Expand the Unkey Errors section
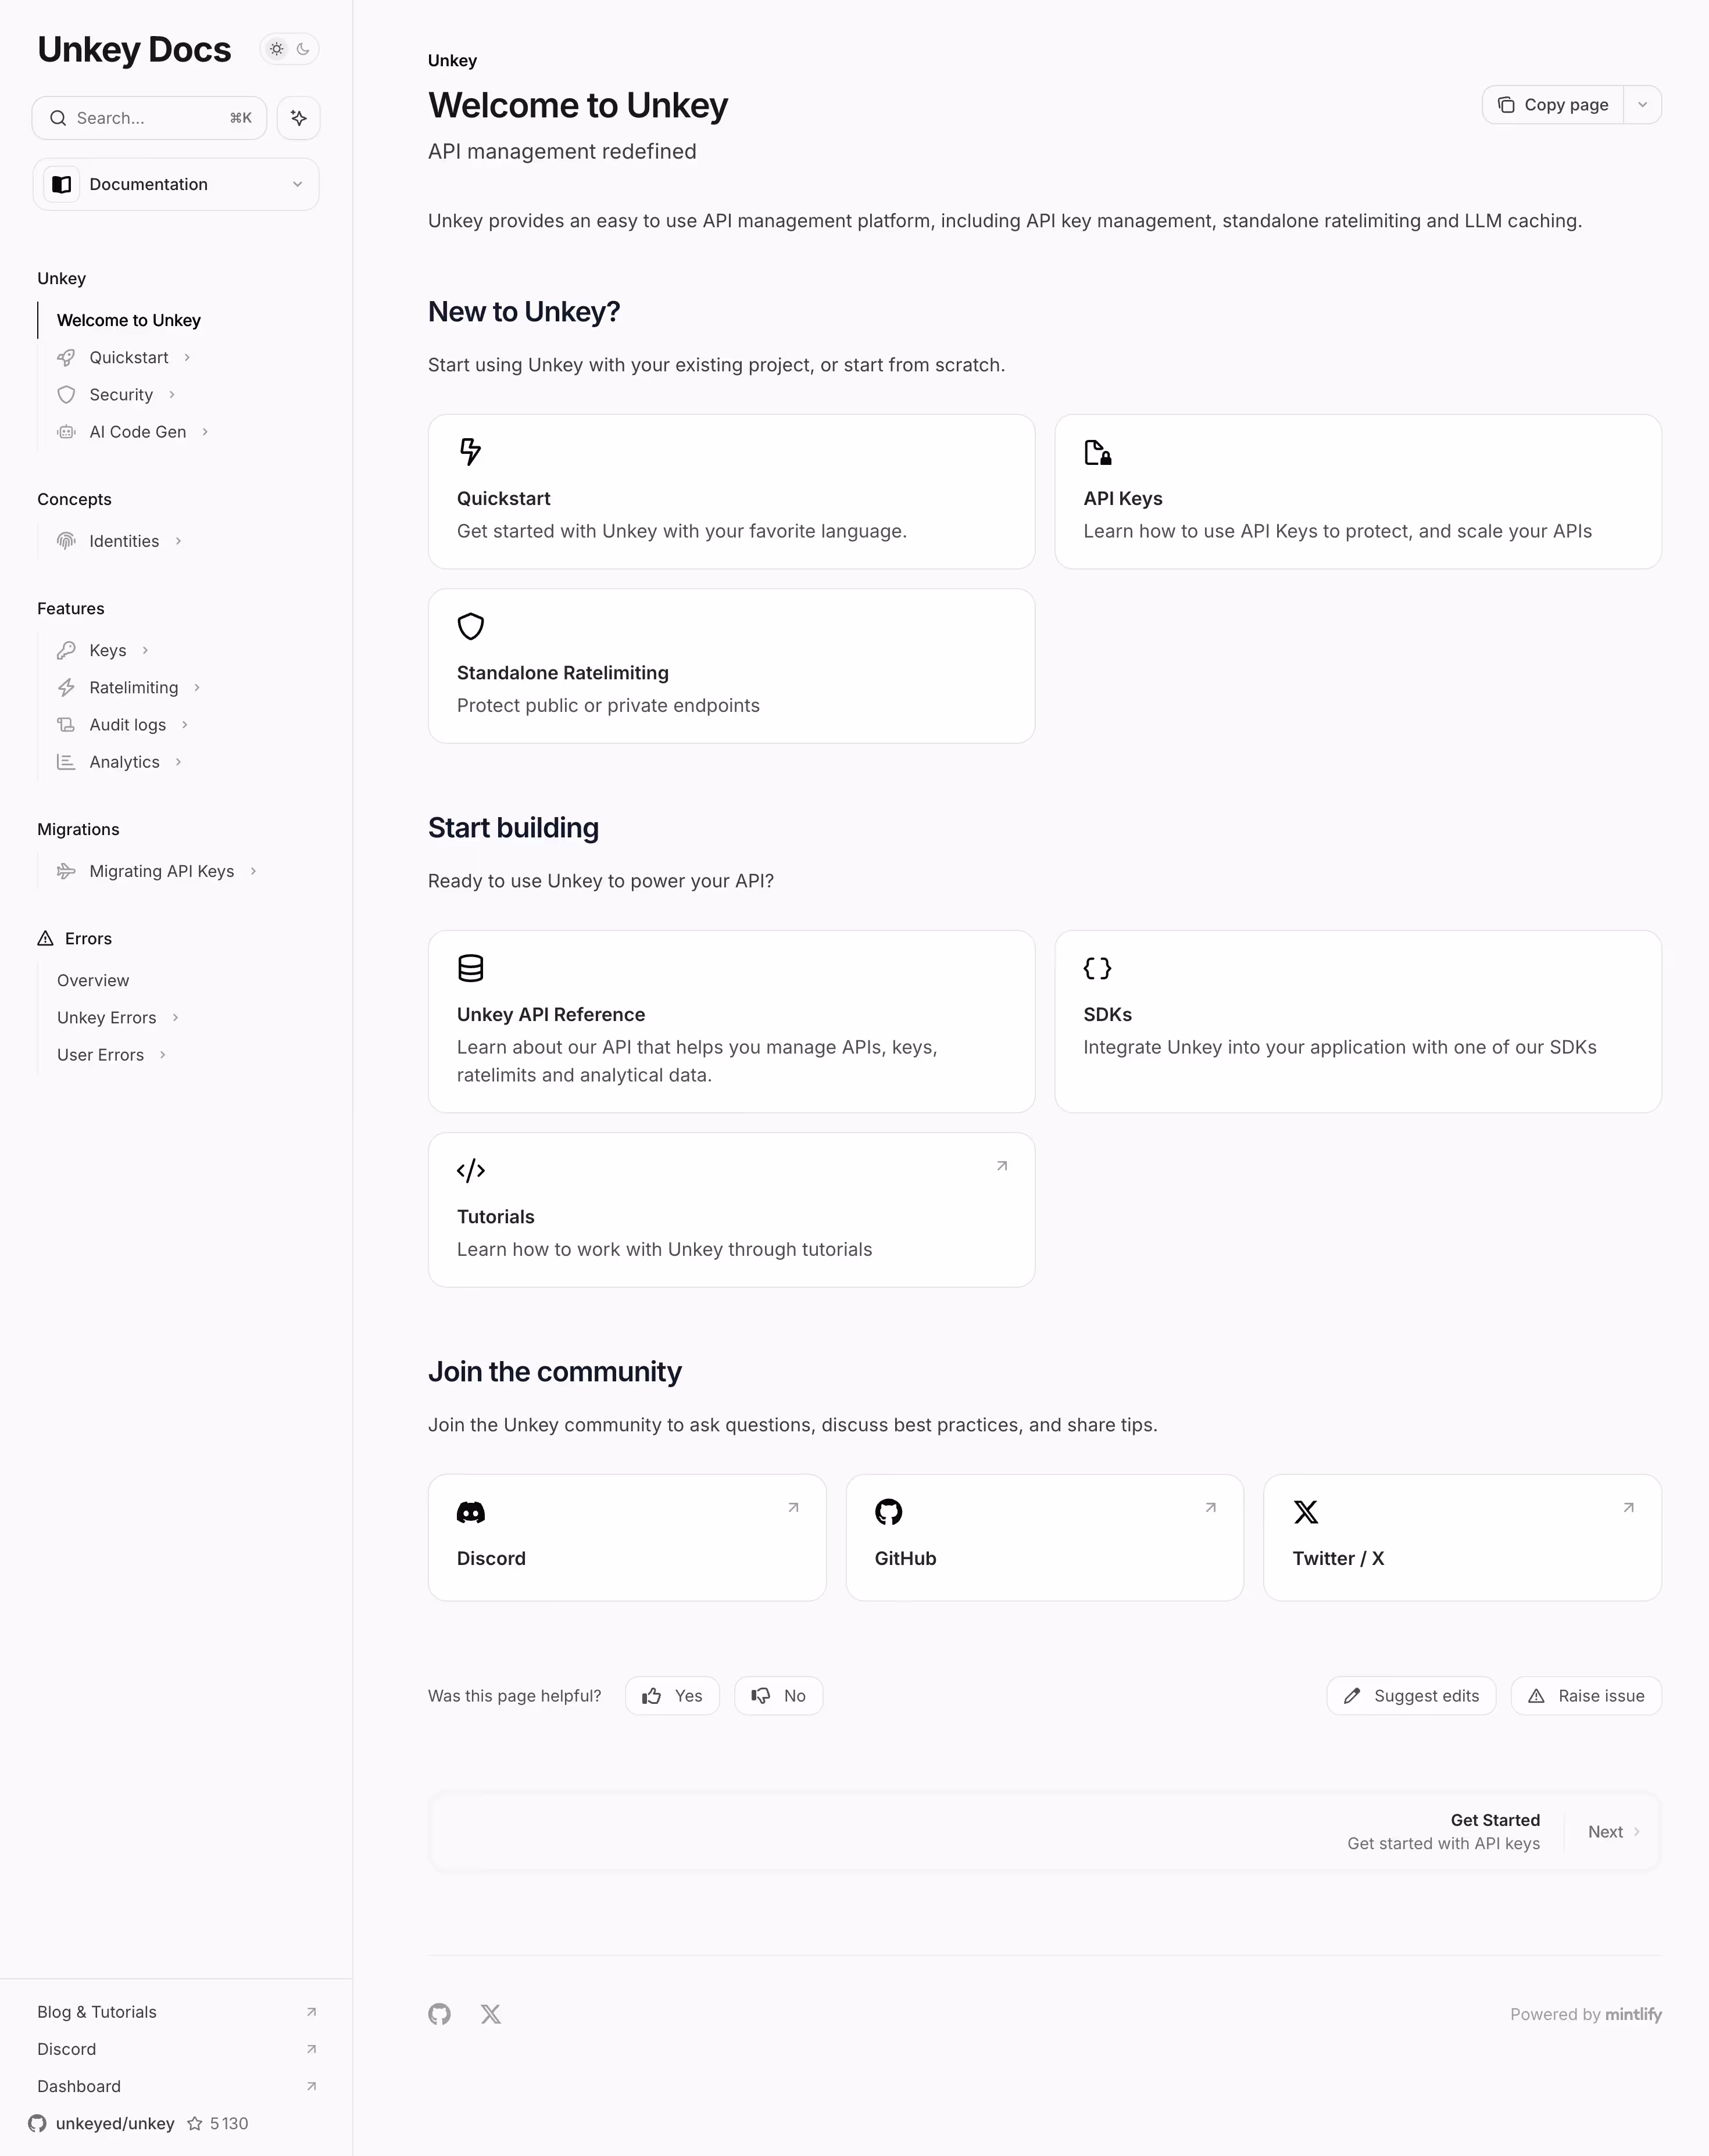 (107, 1017)
